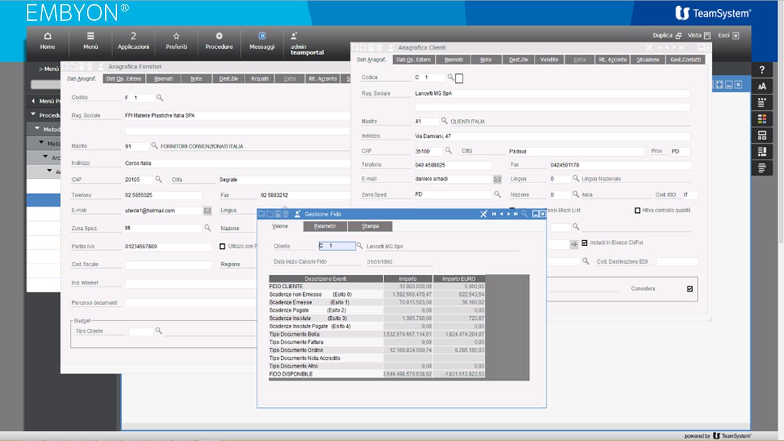Click the search magnifier in Gestione Fido titlebar
Viewport: 784px width, 441px height.
tap(524, 214)
